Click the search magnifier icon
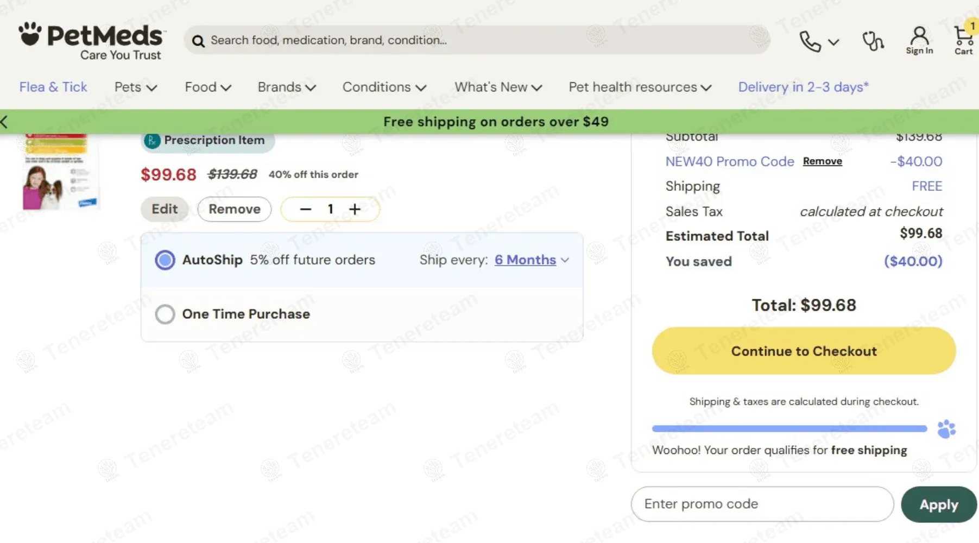 click(198, 41)
